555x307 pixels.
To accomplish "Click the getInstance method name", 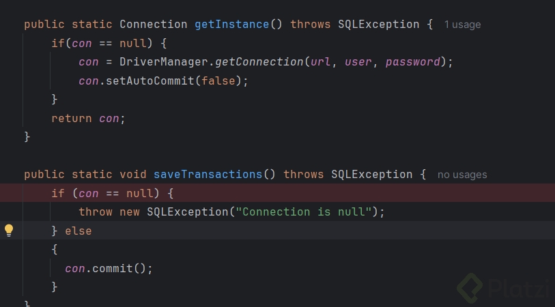I will pyautogui.click(x=231, y=25).
